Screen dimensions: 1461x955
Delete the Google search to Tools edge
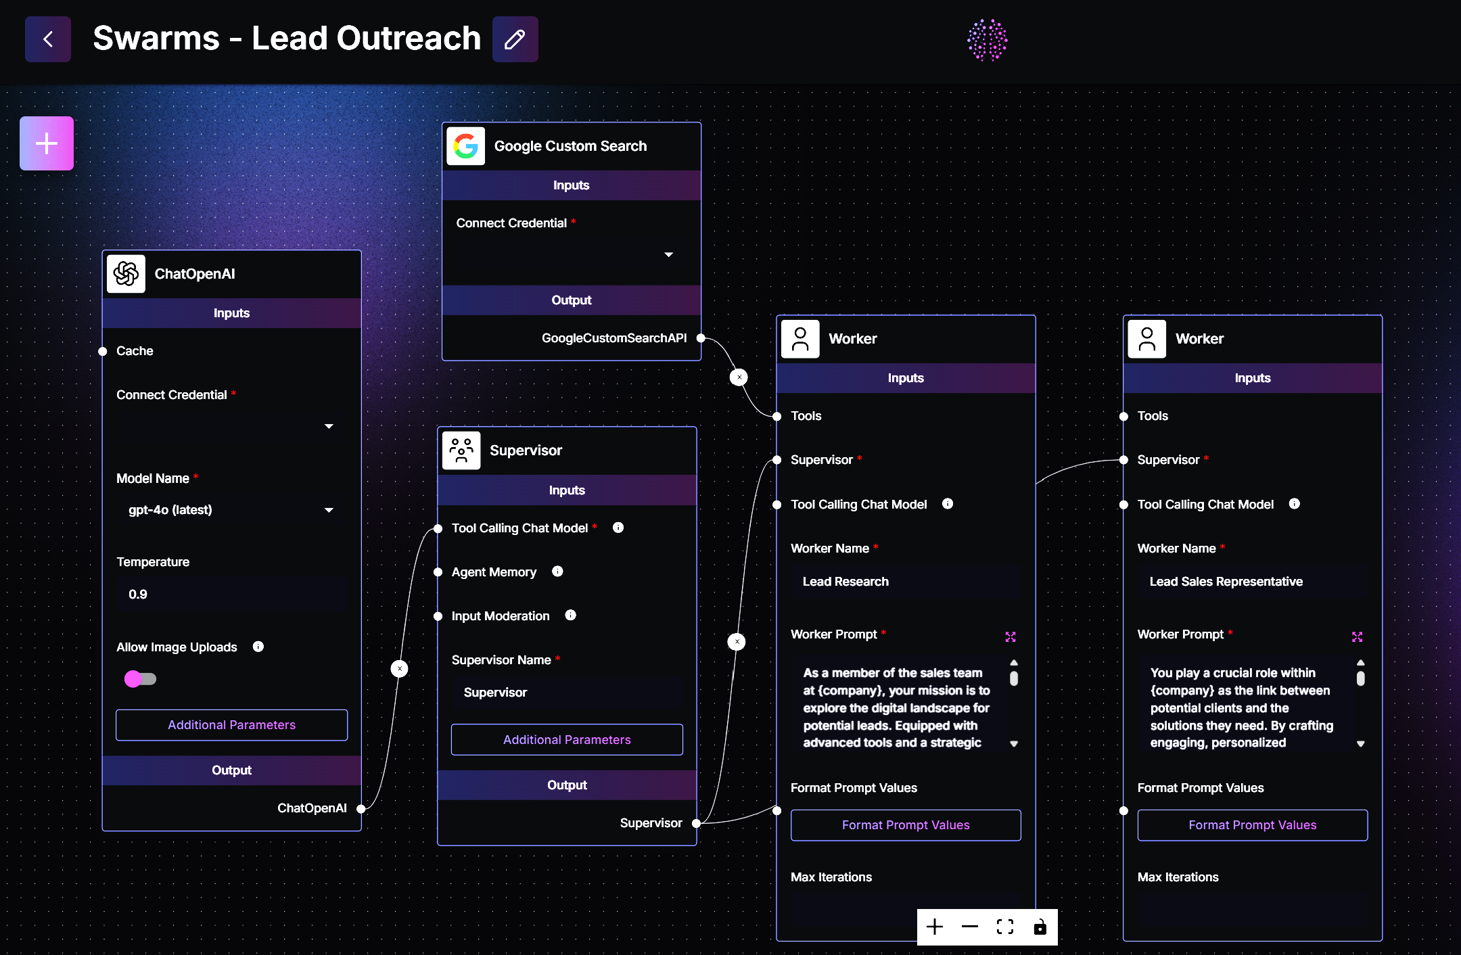pos(739,377)
